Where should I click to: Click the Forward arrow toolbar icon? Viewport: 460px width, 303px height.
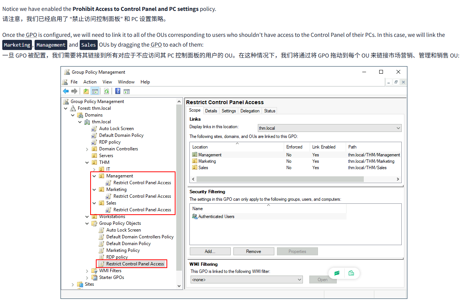click(74, 91)
